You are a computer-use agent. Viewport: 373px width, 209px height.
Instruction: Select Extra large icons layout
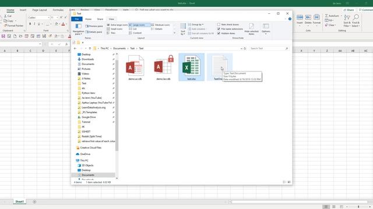click(x=117, y=25)
